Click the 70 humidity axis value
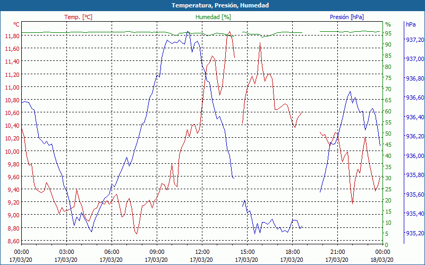The image size is (425, 265). pos(388,89)
